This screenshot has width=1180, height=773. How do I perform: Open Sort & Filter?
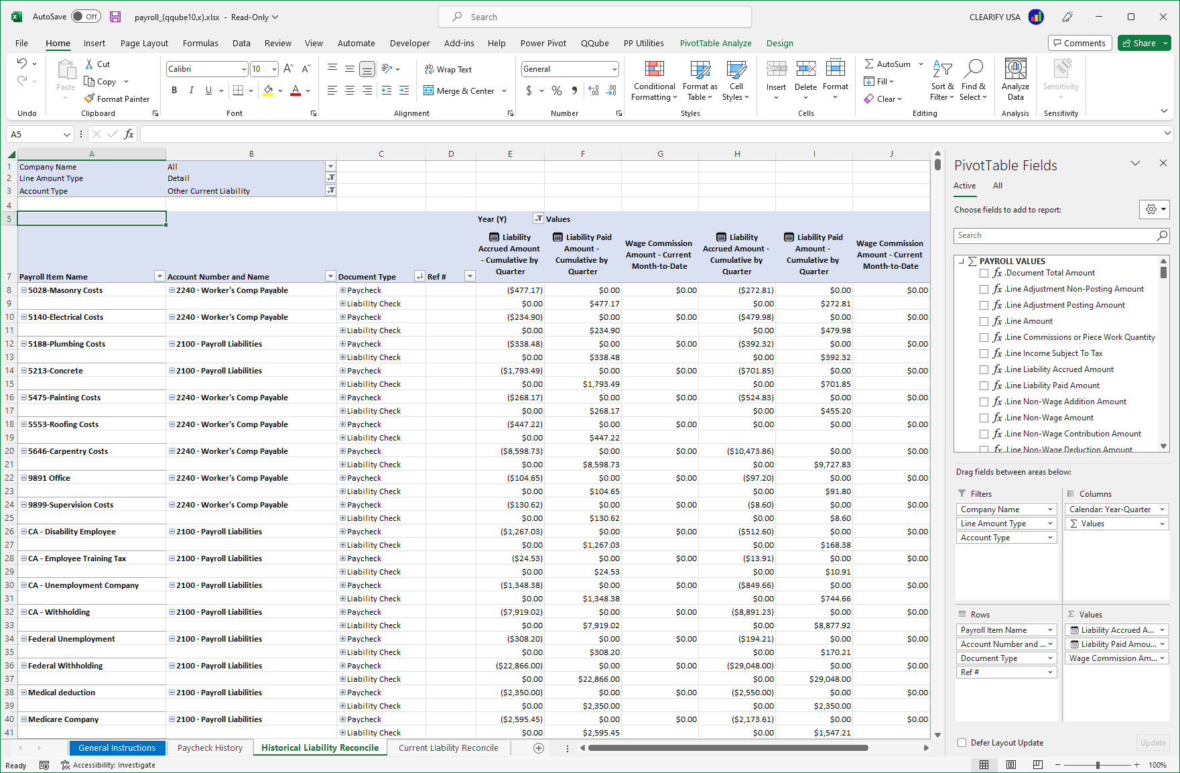pyautogui.click(x=942, y=80)
